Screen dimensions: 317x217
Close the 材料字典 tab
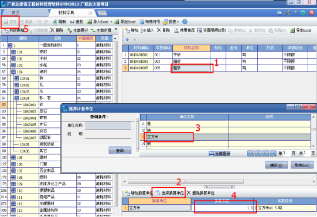tap(90, 13)
